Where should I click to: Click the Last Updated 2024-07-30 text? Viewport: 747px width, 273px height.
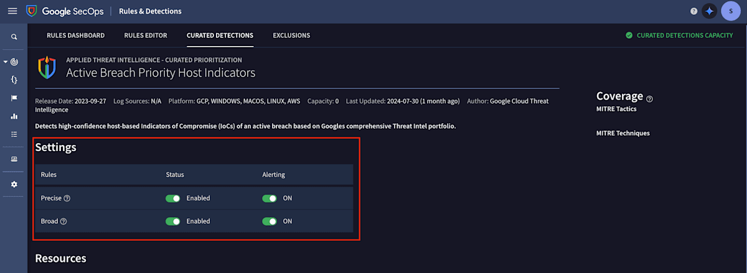click(x=403, y=101)
